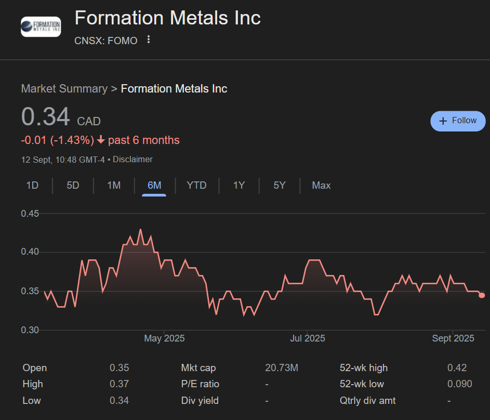This screenshot has width=490, height=420.
Task: Click the plus icon in Follow button
Action: click(443, 121)
